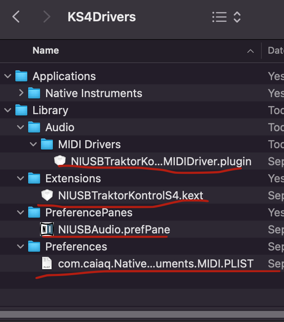The image size is (284, 322).
Task: Click the Applications folder icon
Action: [x=21, y=76]
